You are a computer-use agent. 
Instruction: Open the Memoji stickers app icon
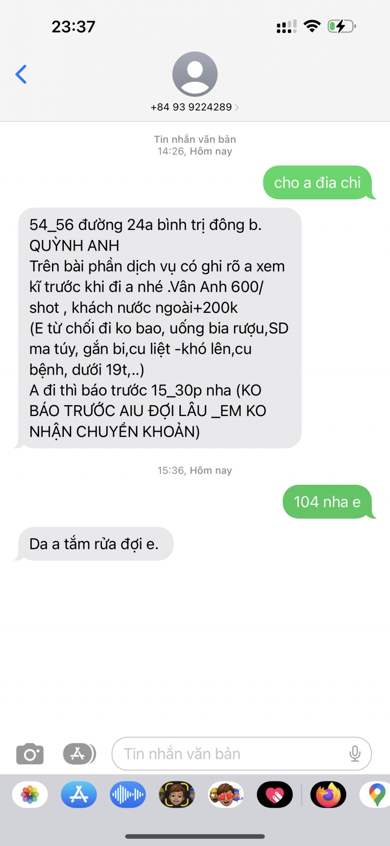pyautogui.click(x=226, y=794)
